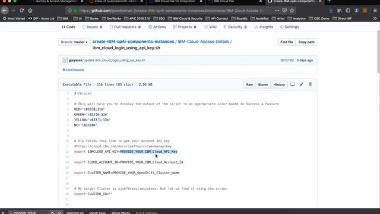Screen dimensions: 380x214
Task: Open the API Connect bookmark folder
Action: [x=217, y=18]
